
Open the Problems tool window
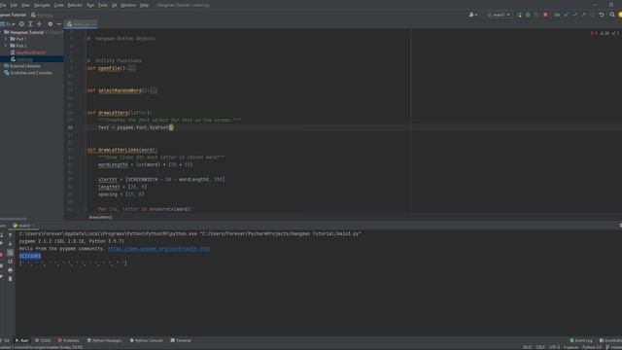(69, 340)
